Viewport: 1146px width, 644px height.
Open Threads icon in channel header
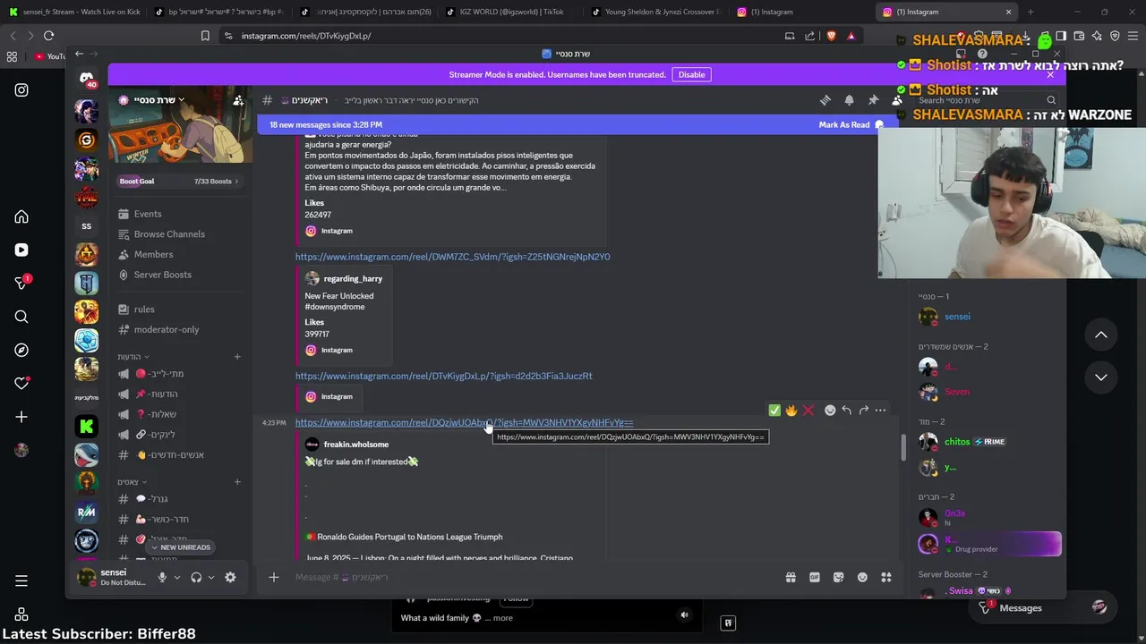tap(825, 100)
